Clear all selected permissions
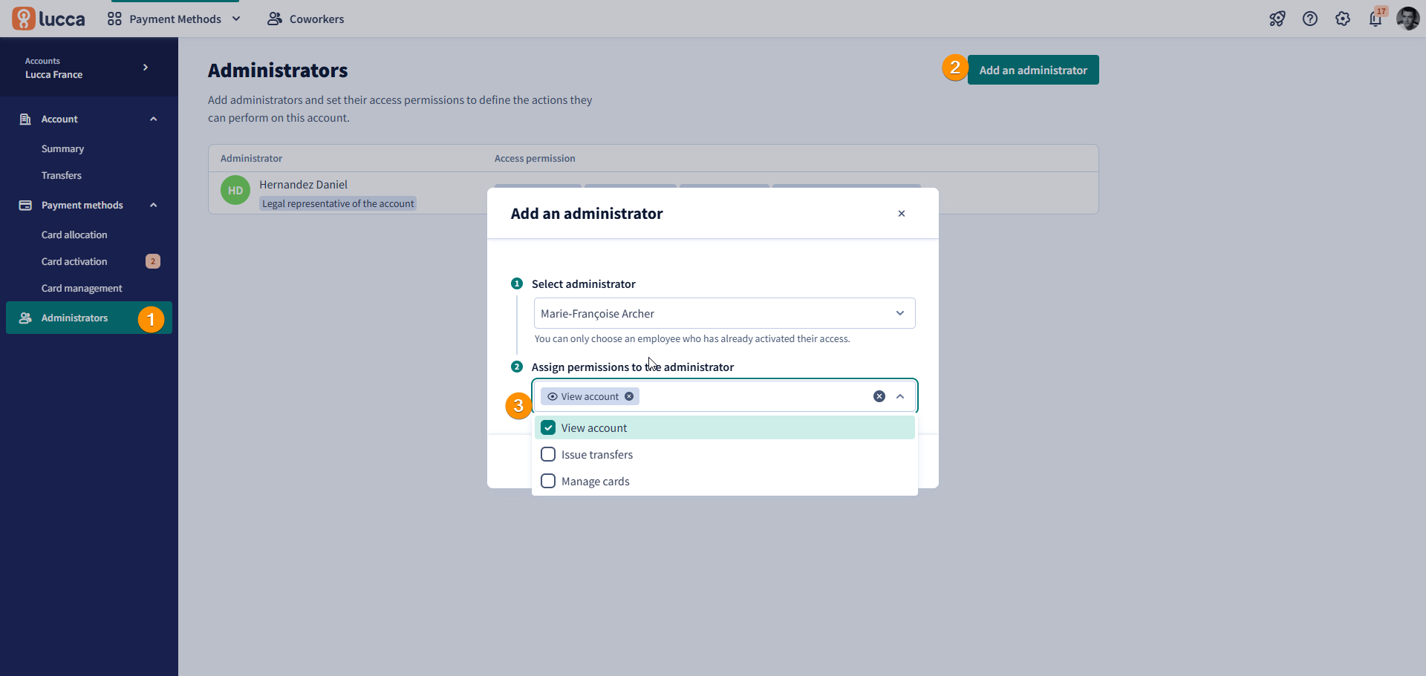The width and height of the screenshot is (1426, 676). [x=879, y=396]
